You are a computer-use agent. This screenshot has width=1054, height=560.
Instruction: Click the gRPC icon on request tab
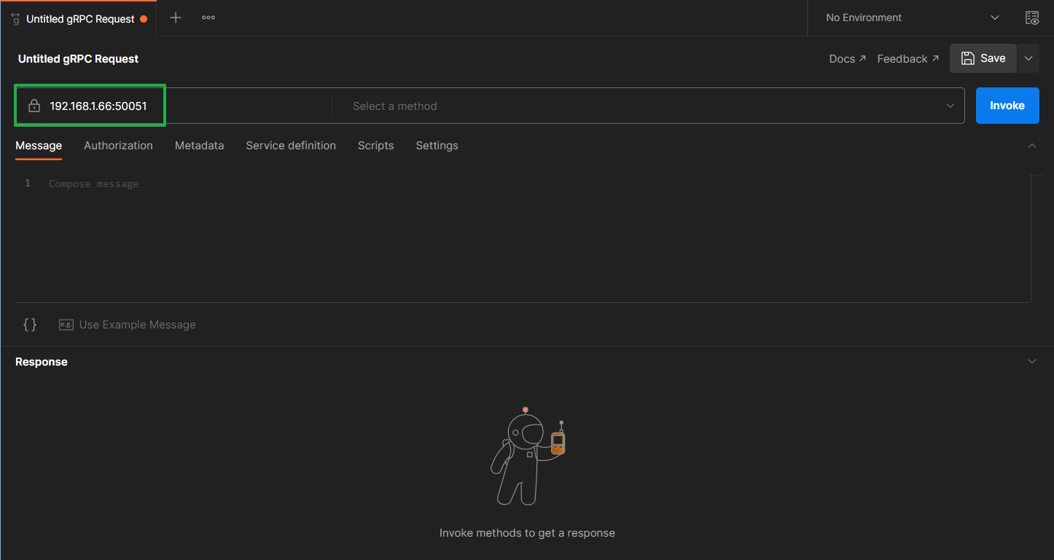(x=15, y=19)
